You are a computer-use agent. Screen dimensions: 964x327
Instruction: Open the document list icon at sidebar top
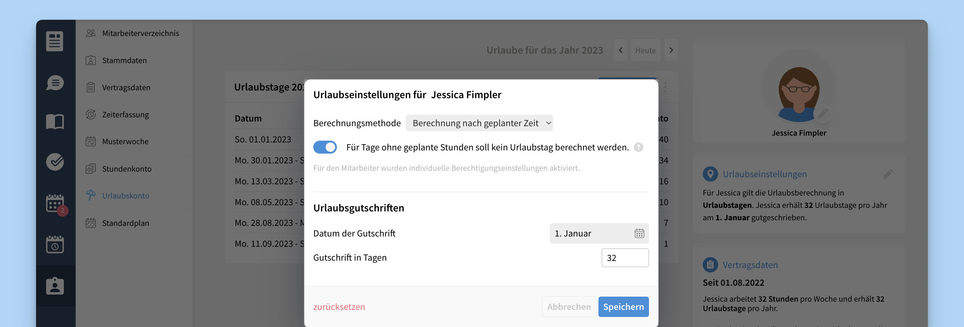[x=55, y=41]
